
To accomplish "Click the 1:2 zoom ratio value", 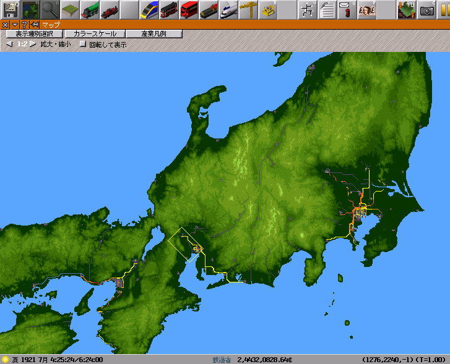I will point(22,44).
